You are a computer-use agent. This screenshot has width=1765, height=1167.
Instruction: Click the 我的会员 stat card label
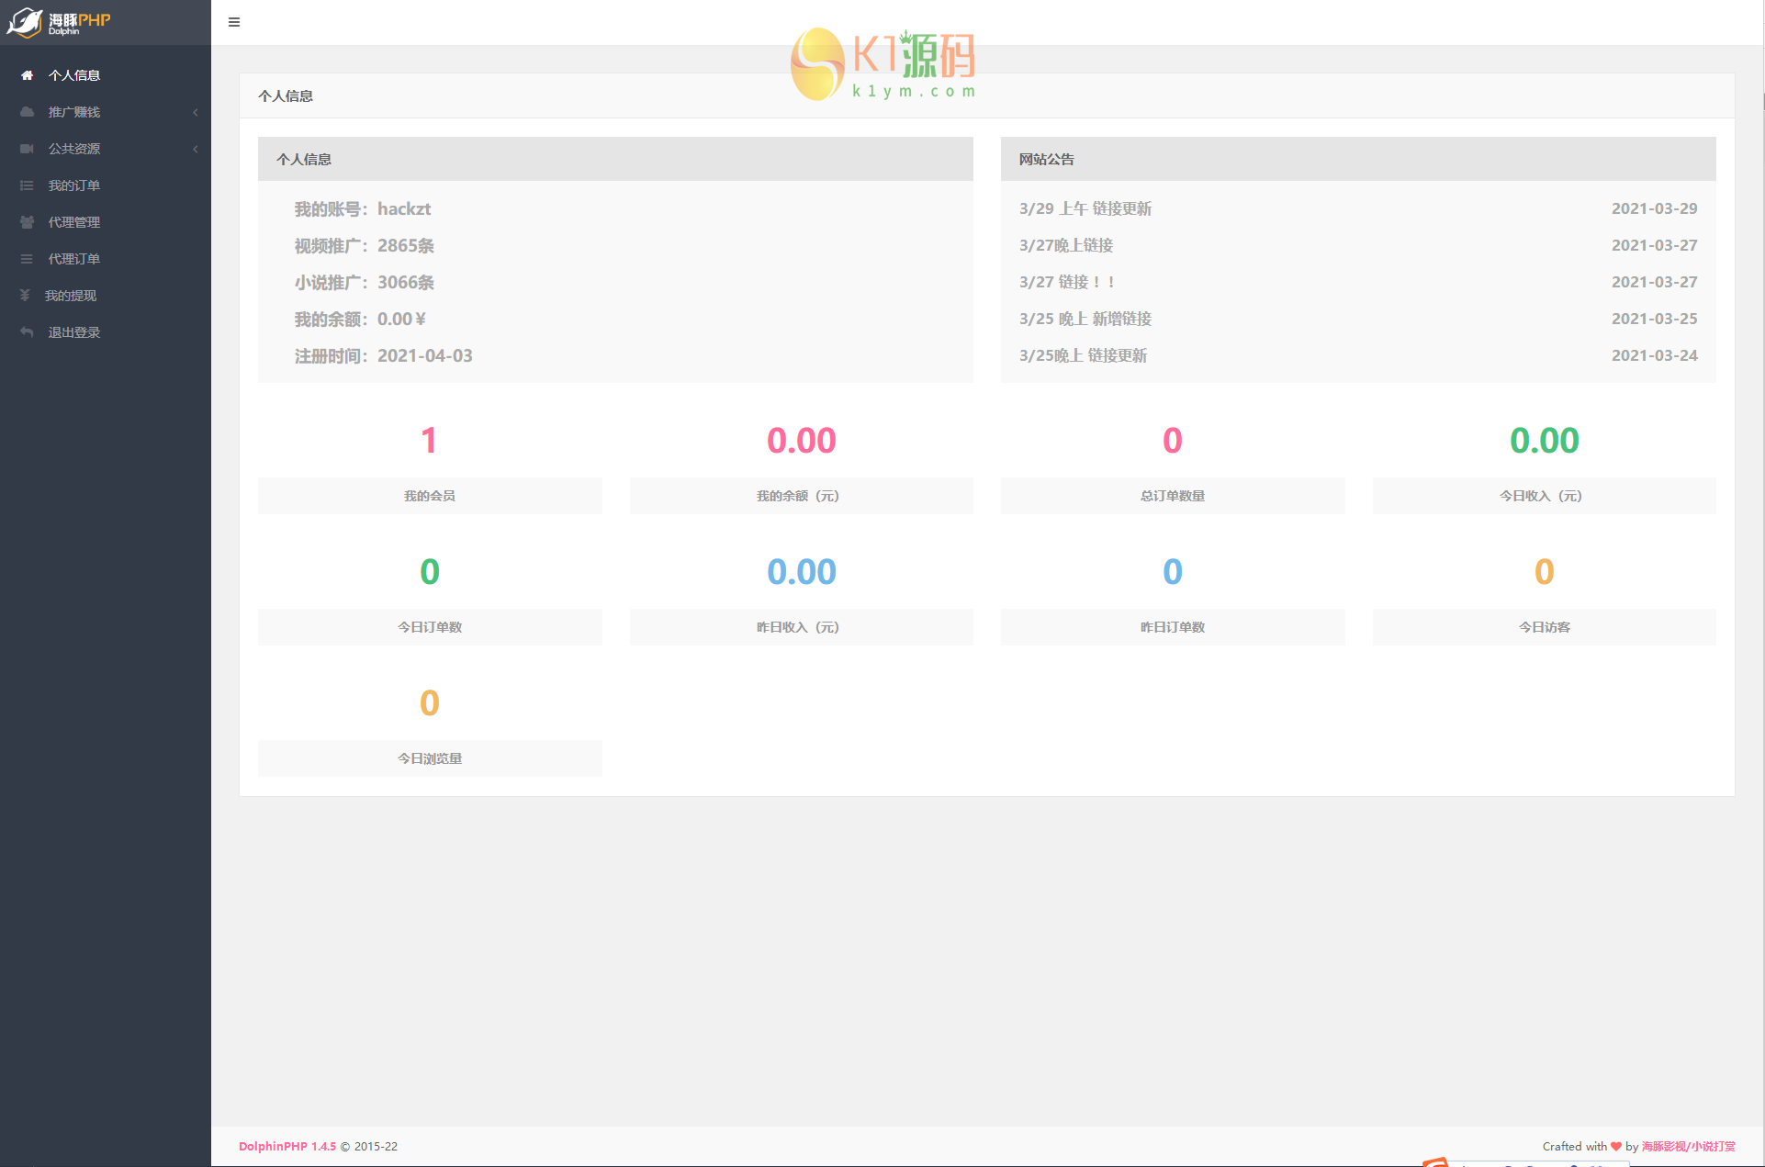429,496
